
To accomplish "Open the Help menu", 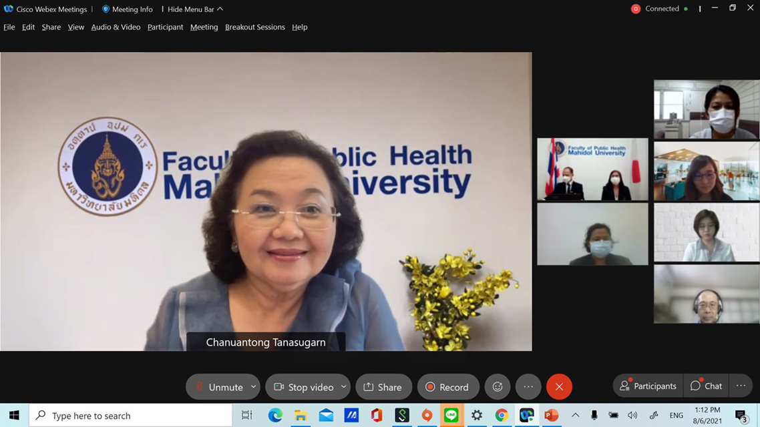I will click(300, 27).
